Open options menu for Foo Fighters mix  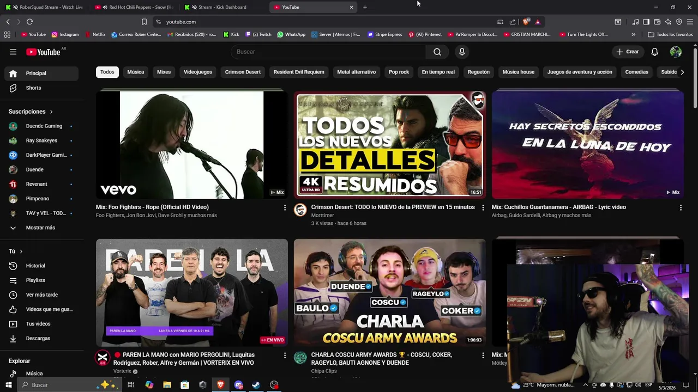click(x=285, y=207)
